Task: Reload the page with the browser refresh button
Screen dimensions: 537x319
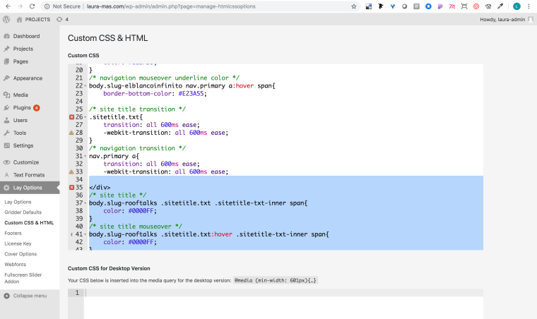Action: tap(32, 6)
